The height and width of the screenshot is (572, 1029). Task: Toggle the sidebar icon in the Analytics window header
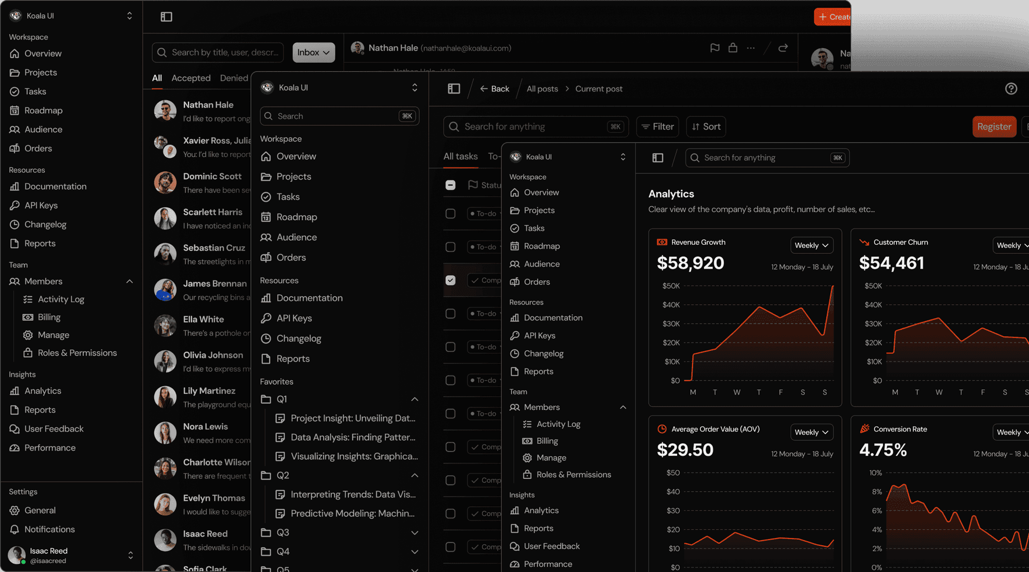[x=658, y=157]
